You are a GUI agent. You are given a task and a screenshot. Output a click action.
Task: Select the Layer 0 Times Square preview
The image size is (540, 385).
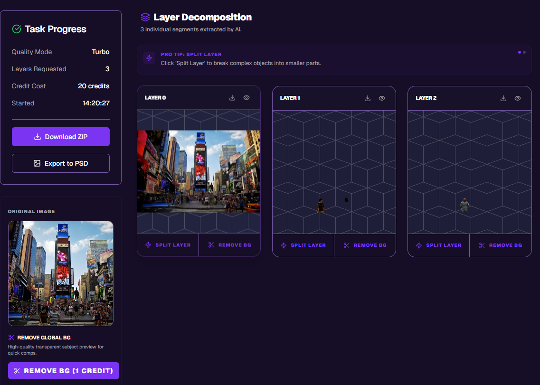(199, 171)
